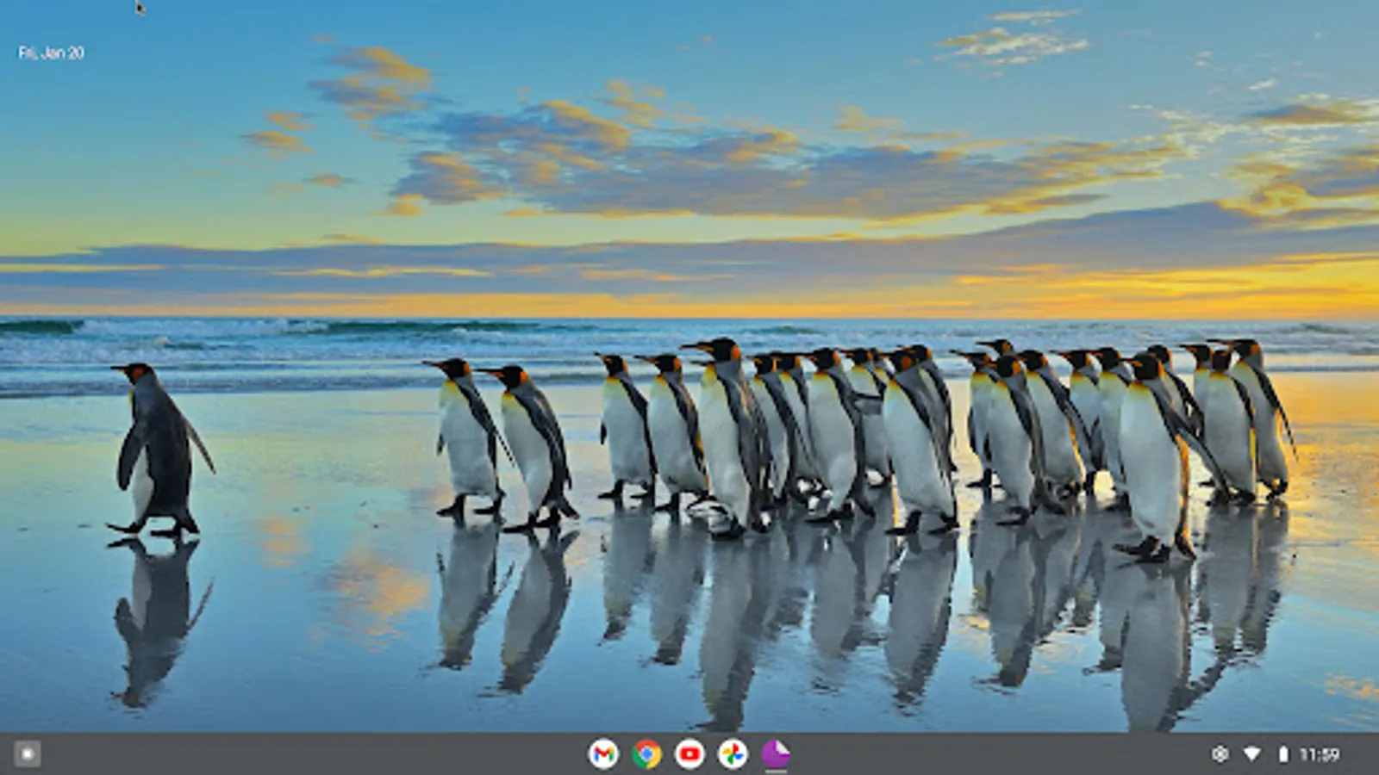Select the running purple app icon
This screenshot has width=1379, height=775.
pyautogui.click(x=776, y=754)
